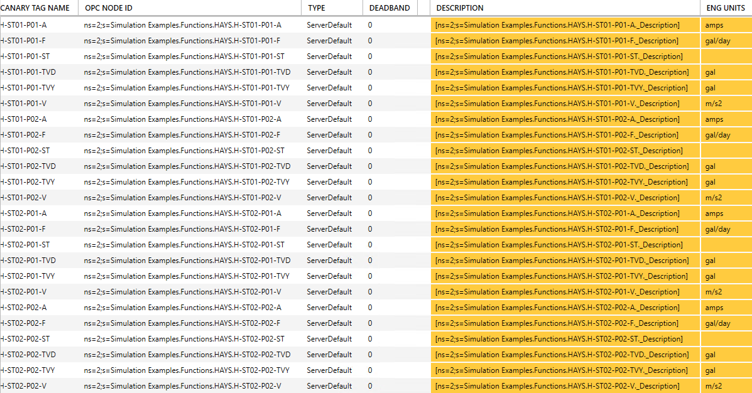Click the m/s2 units cell for H-ST01-P01-V
The height and width of the screenshot is (393, 752).
(x=714, y=104)
